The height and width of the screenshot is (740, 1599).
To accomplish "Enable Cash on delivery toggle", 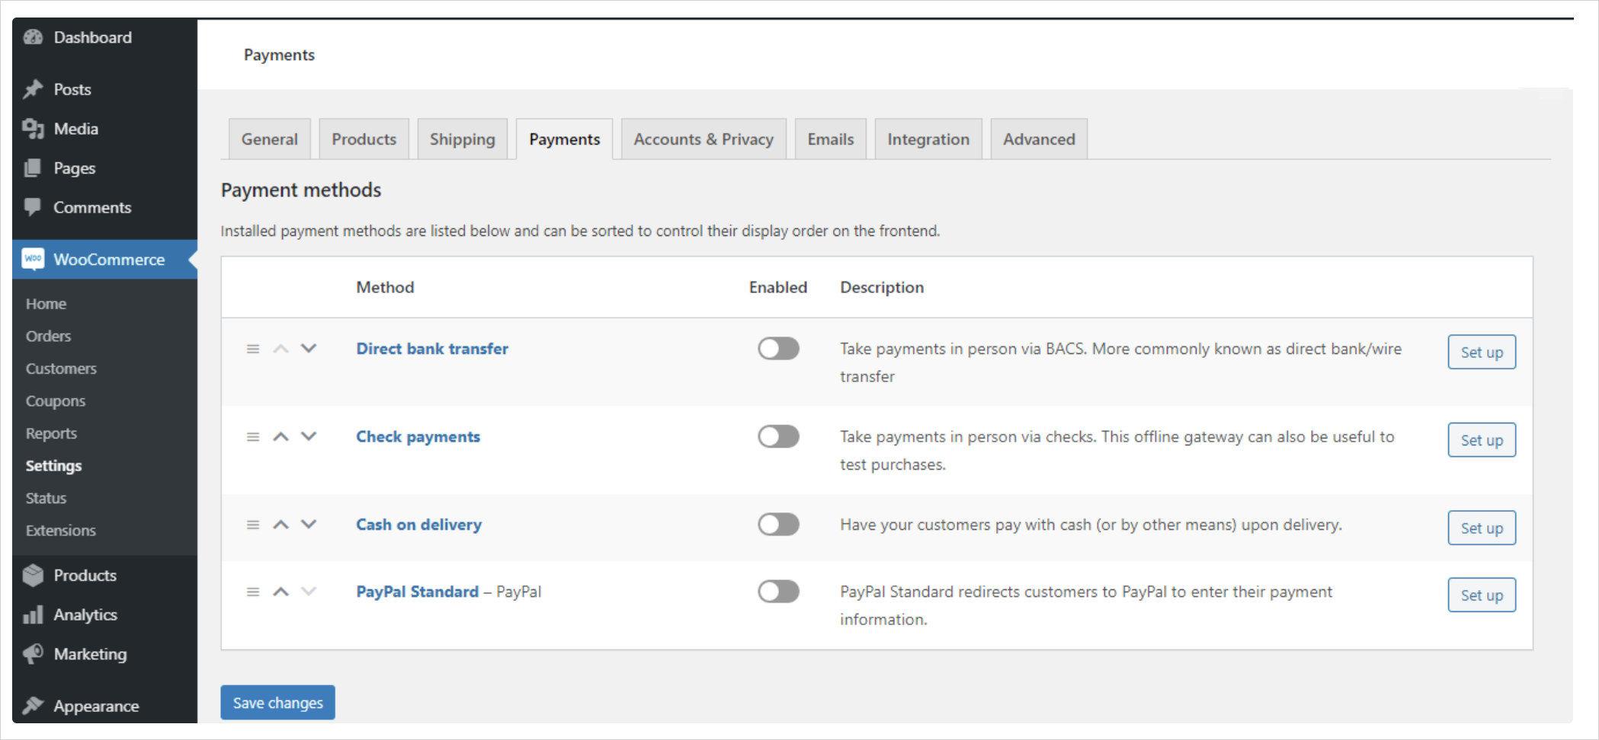I will click(778, 525).
